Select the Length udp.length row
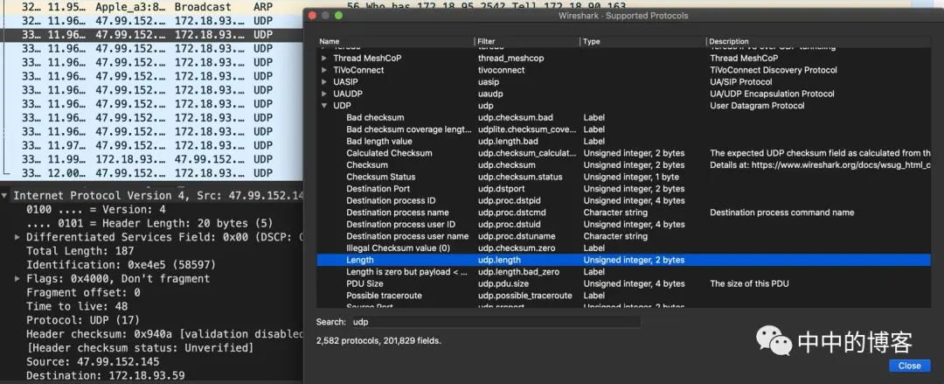The height and width of the screenshot is (384, 944). 624,260
